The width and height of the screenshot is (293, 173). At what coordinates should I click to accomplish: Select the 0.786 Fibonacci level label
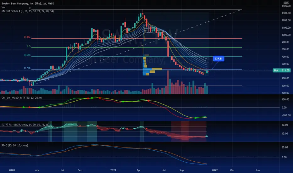pos(27,68)
